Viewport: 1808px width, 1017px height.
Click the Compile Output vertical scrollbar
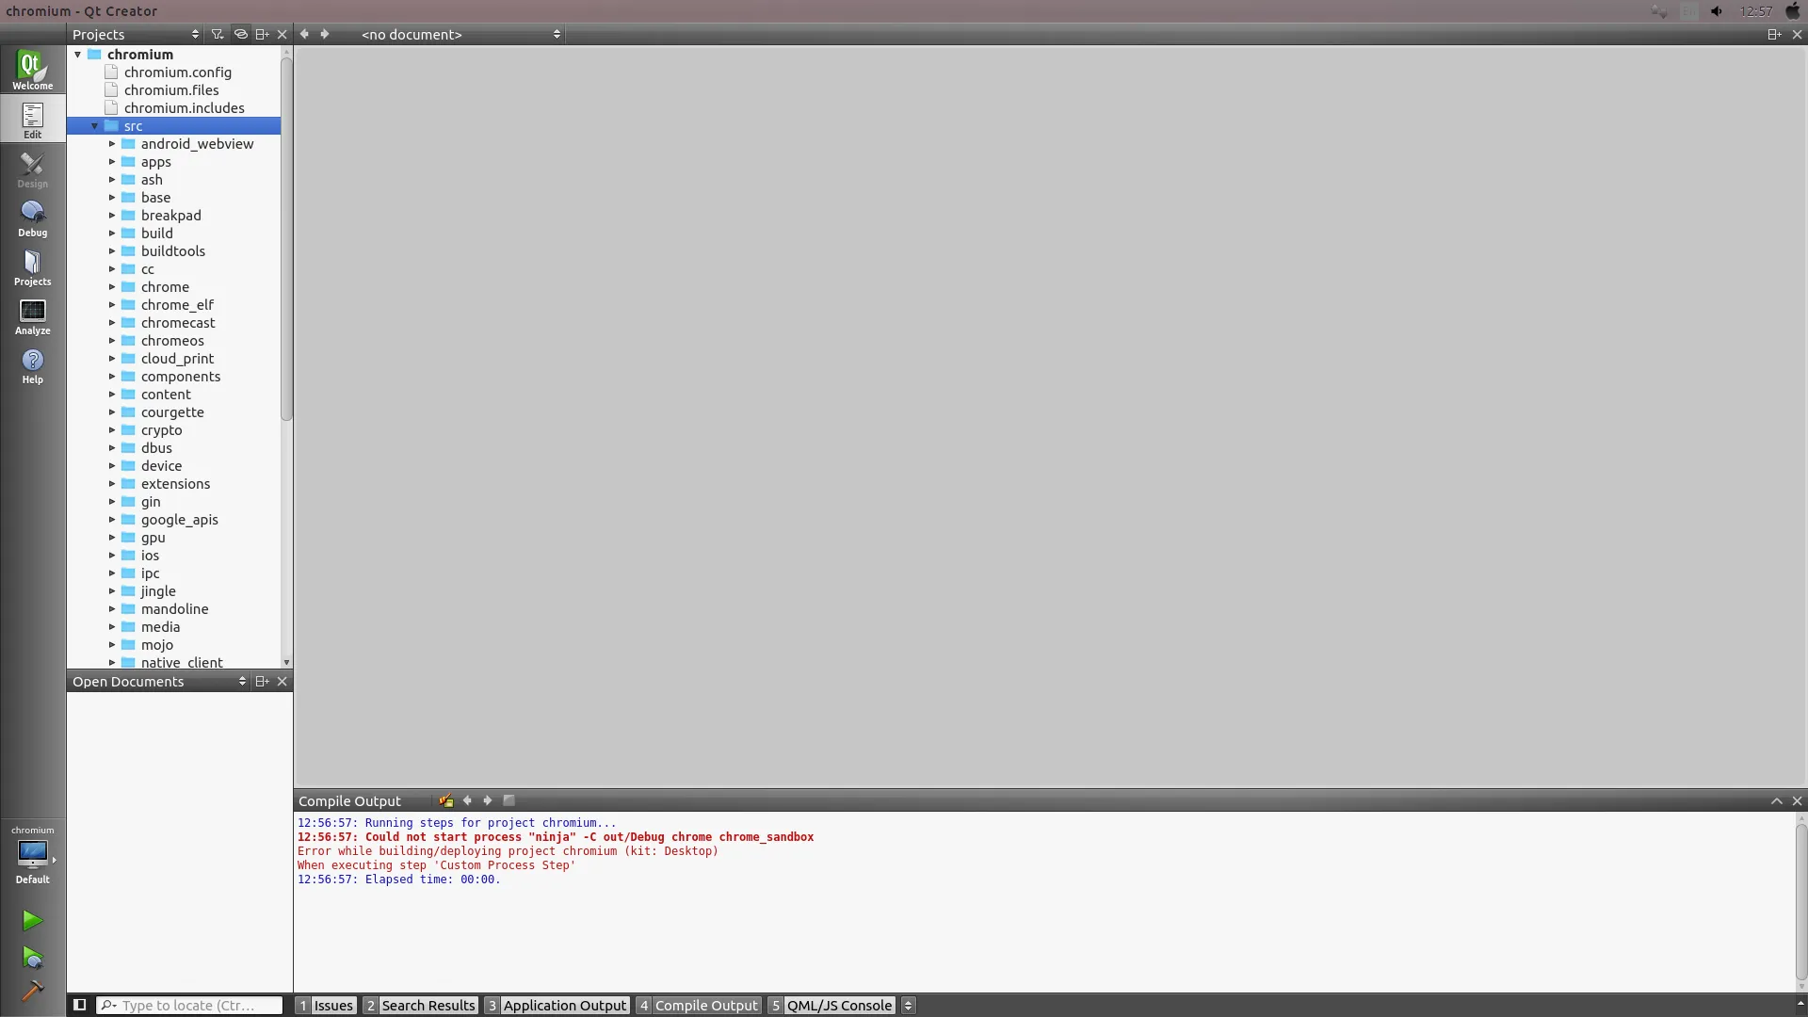[1800, 901]
